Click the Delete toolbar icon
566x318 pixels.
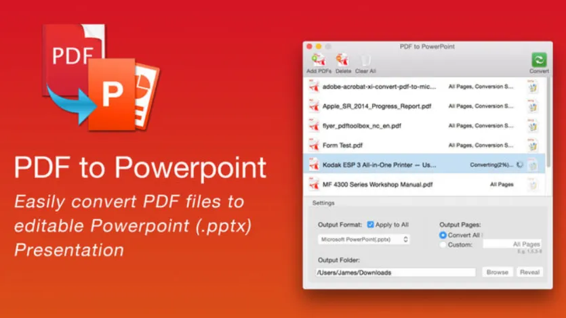click(x=342, y=60)
